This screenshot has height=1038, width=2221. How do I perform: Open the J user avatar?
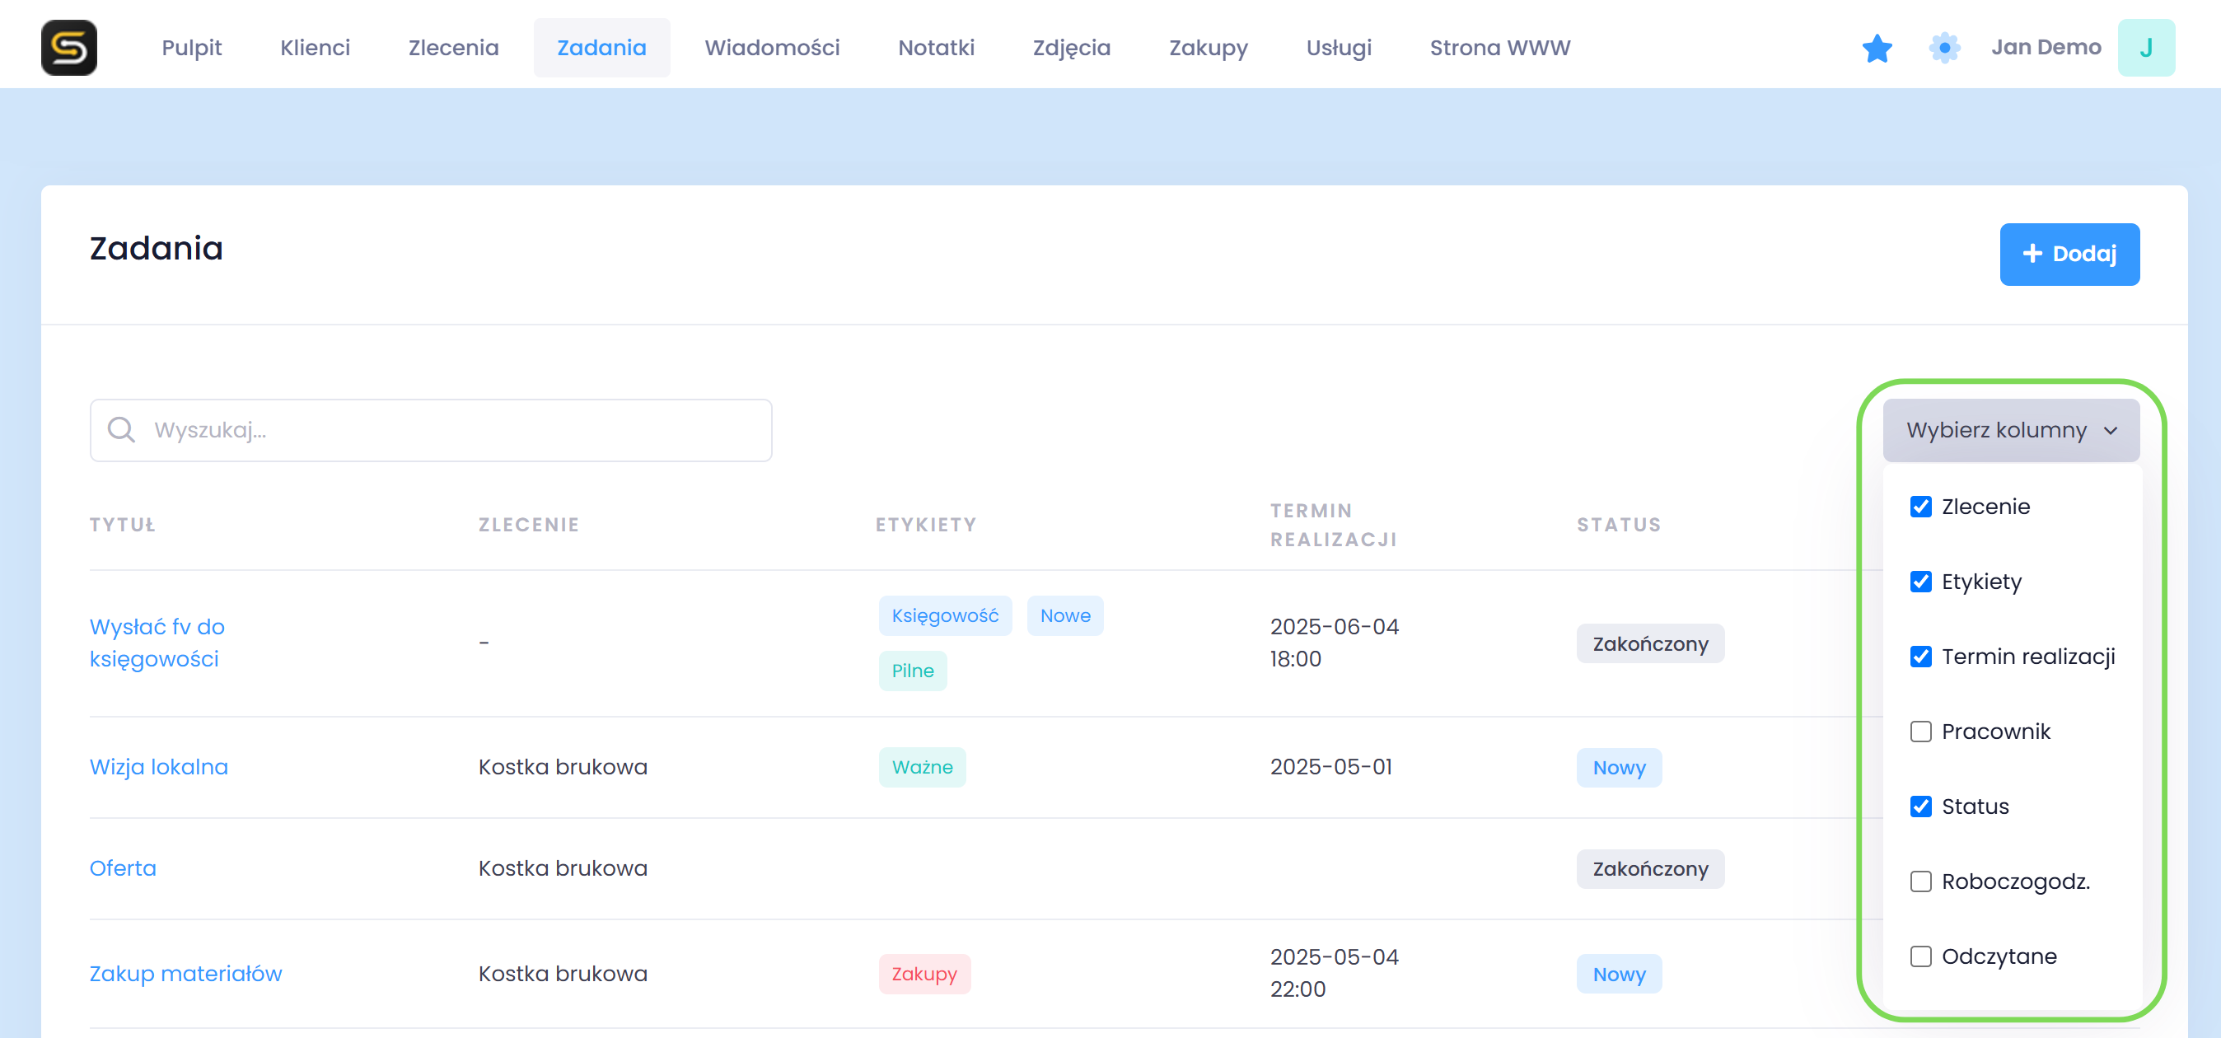click(x=2146, y=48)
